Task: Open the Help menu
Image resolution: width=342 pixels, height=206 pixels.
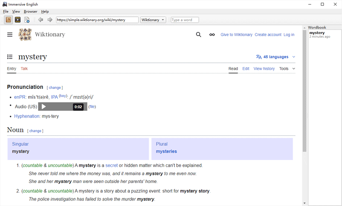Action: (x=45, y=12)
